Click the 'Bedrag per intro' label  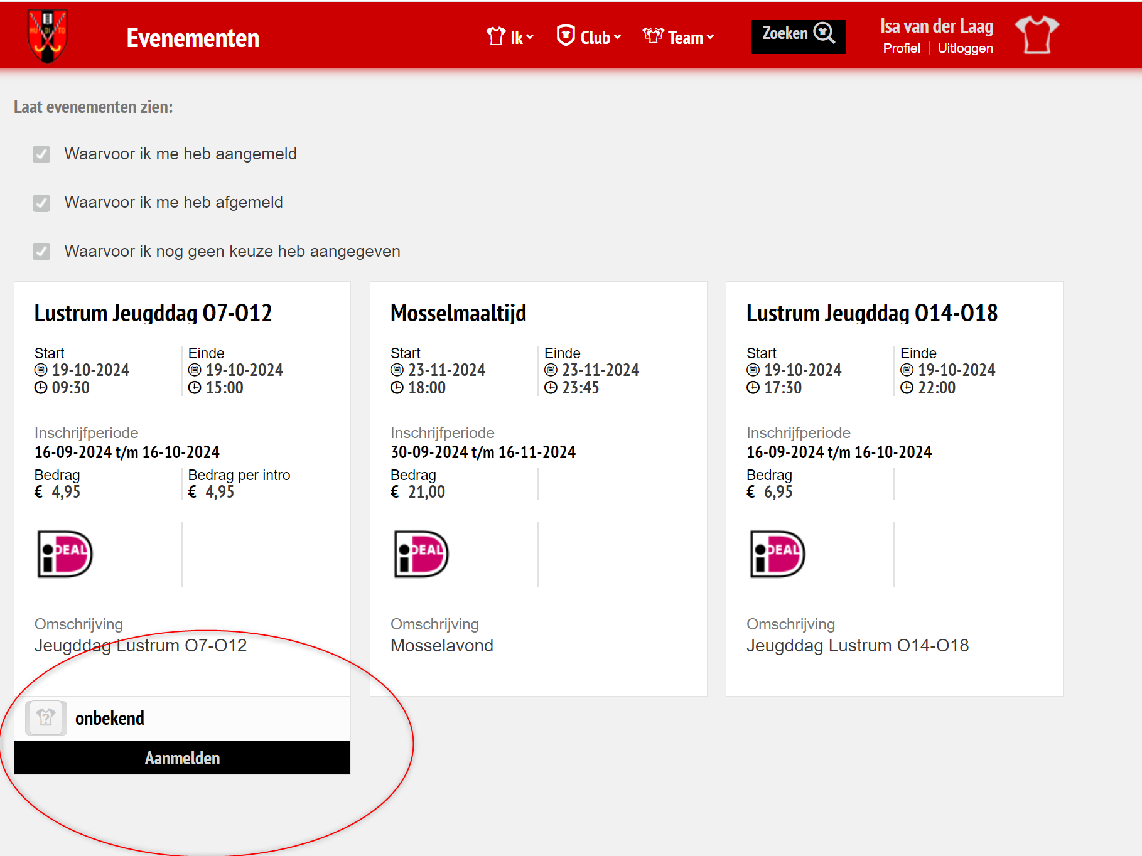pos(239,475)
